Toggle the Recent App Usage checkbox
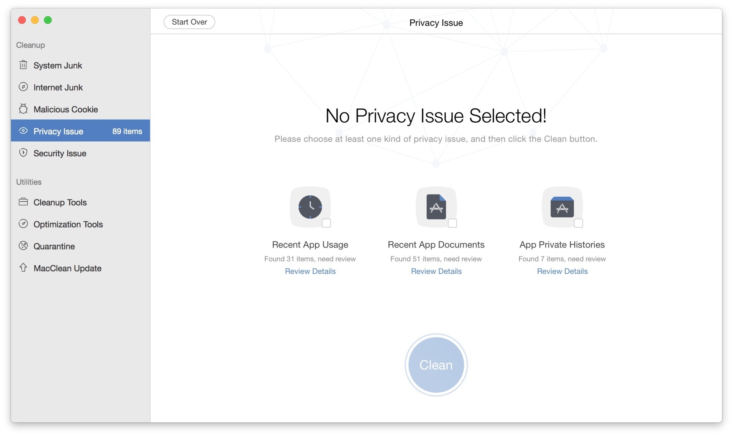The height and width of the screenshot is (436, 733). pos(326,223)
